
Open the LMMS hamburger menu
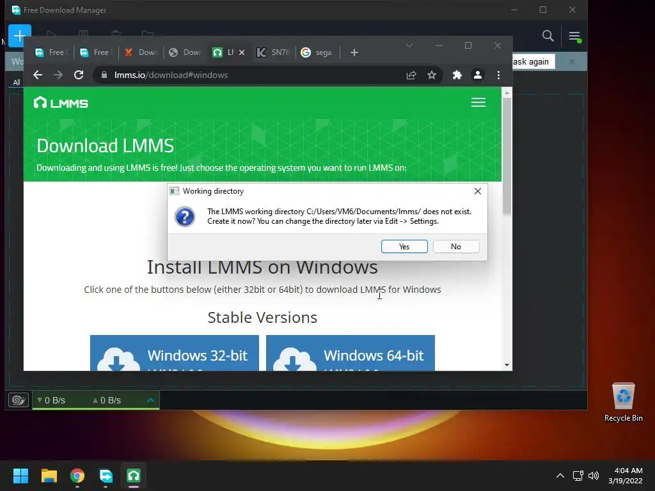tap(478, 102)
